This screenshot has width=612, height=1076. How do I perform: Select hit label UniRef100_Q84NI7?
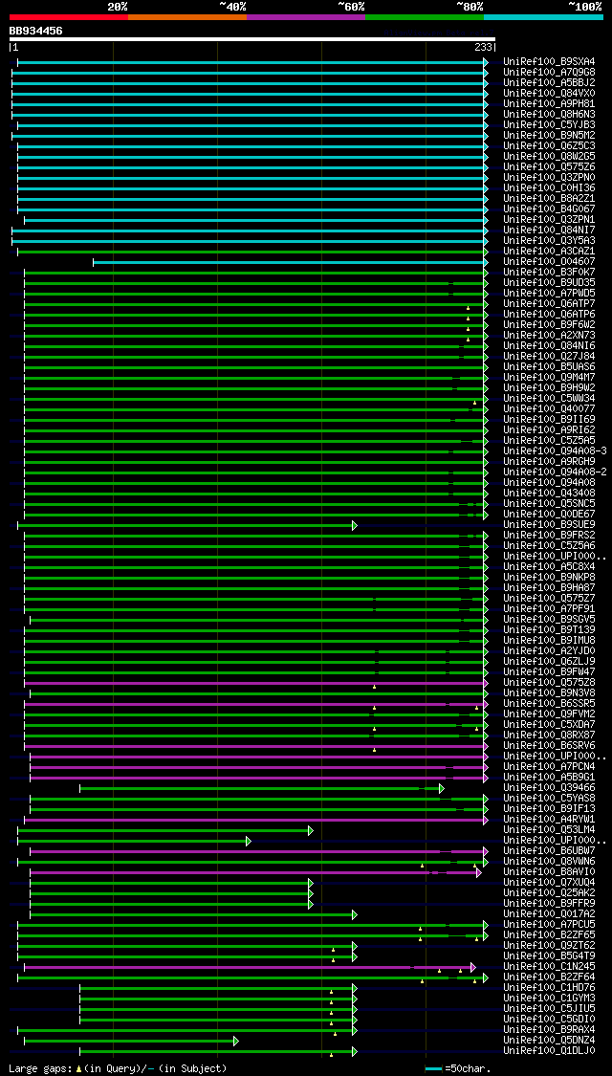549,230
